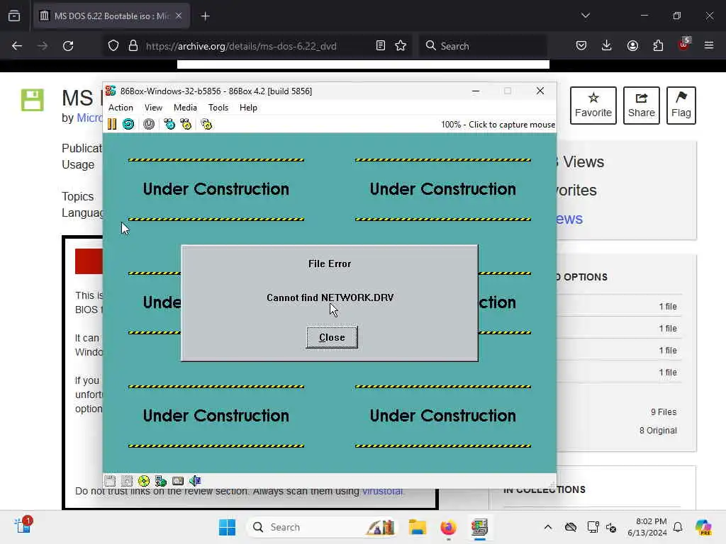Image resolution: width=726 pixels, height=544 pixels.
Task: Pause emulation in 86Box toolbar
Action: pyautogui.click(x=112, y=124)
